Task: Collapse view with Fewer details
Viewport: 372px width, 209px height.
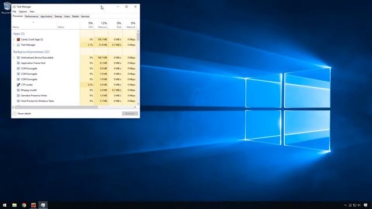Action: click(22, 114)
